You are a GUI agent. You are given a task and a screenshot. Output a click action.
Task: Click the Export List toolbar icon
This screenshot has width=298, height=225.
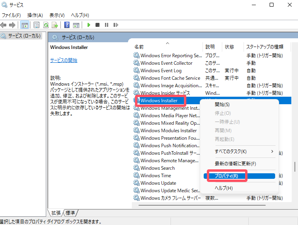[x=55, y=25]
